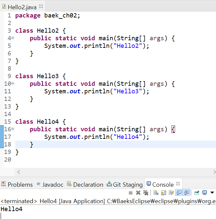Image resolution: width=216 pixels, height=219 pixels.
Task: Pin the current console
Action: tap(197, 193)
